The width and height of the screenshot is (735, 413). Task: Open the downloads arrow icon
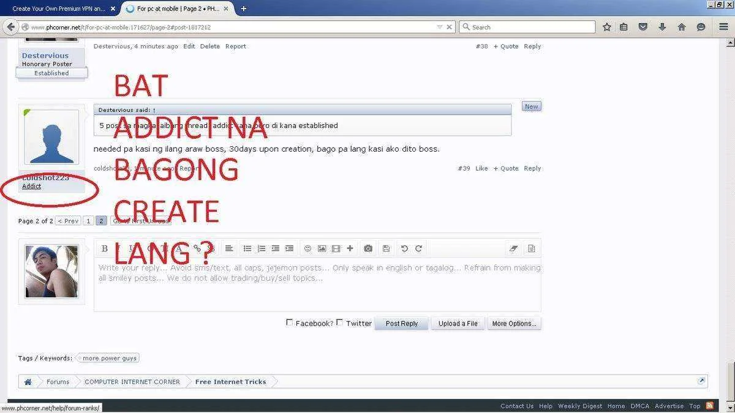(x=662, y=27)
